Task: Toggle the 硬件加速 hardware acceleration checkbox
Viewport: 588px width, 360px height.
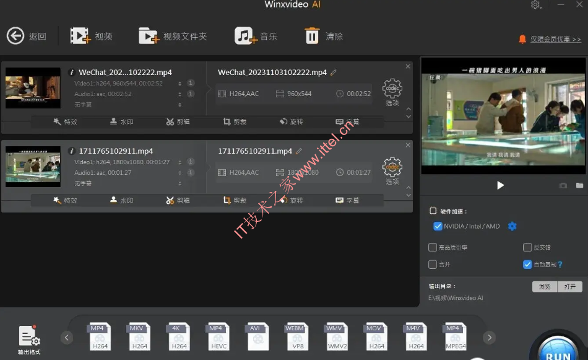Action: pyautogui.click(x=433, y=211)
